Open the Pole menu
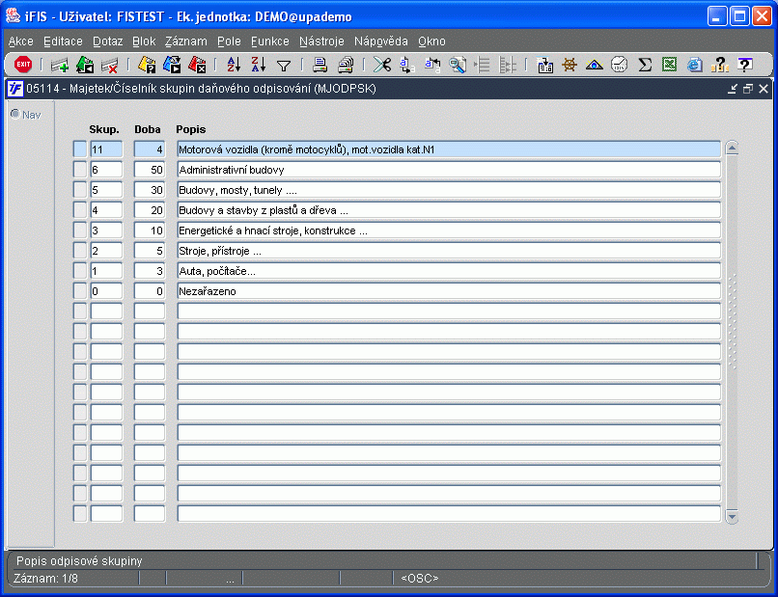Image resolution: width=778 pixels, height=597 pixels. (x=229, y=41)
